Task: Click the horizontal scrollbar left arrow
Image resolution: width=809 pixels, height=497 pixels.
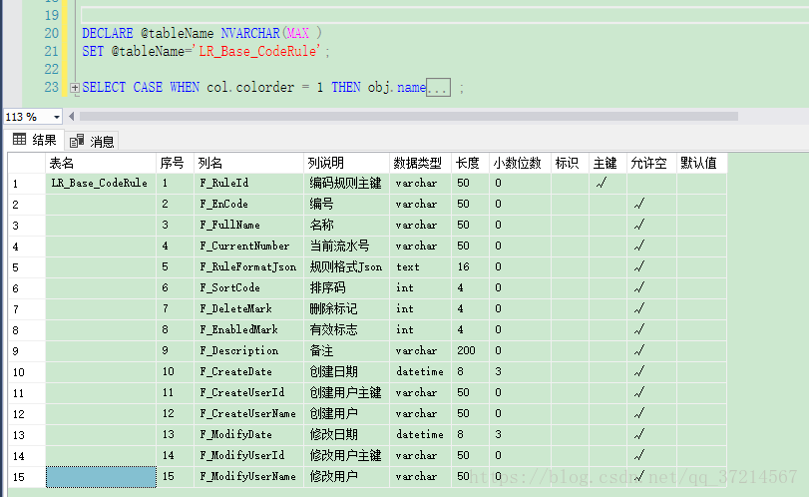Action: pyautogui.click(x=71, y=116)
